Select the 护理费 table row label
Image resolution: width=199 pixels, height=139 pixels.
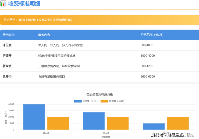click(7, 56)
